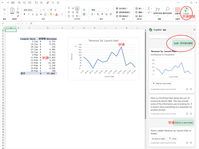The height and width of the screenshot is (149, 199).
Task: Click the download image icon
Action: pyautogui.click(x=58, y=3)
